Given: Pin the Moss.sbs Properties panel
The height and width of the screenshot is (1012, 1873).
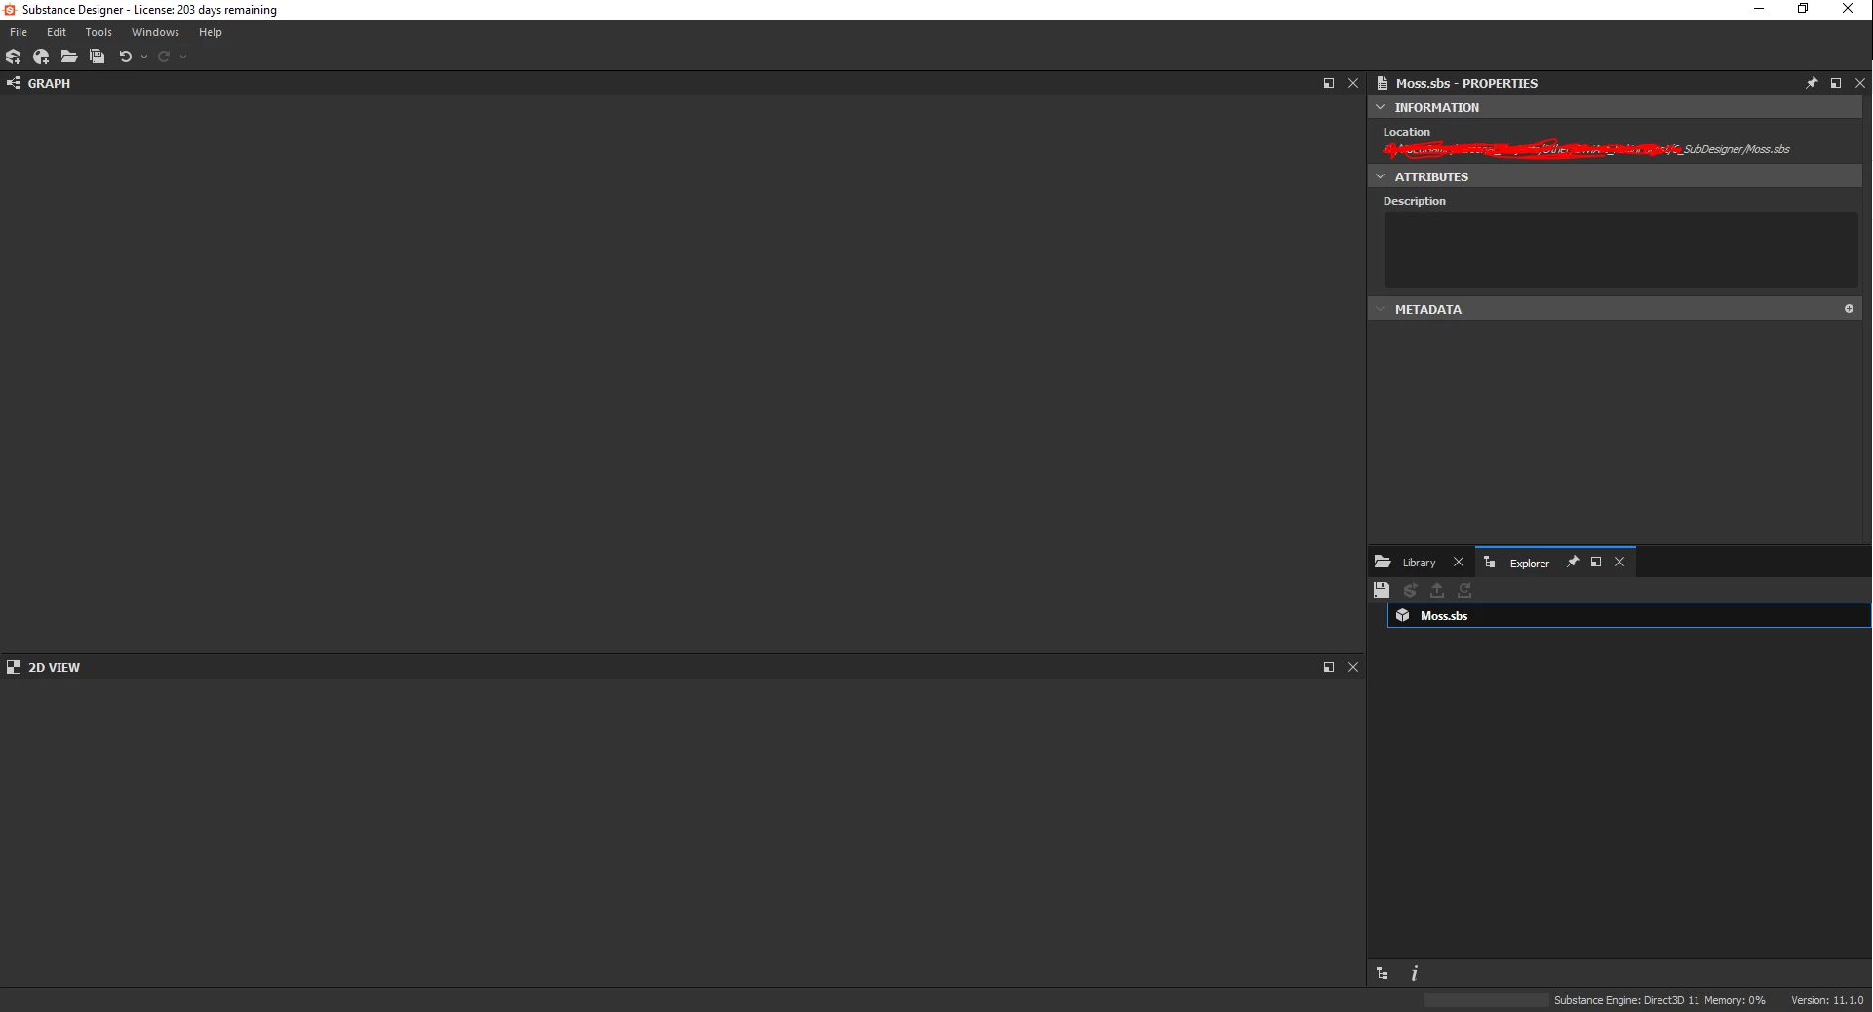Looking at the screenshot, I should (1812, 83).
